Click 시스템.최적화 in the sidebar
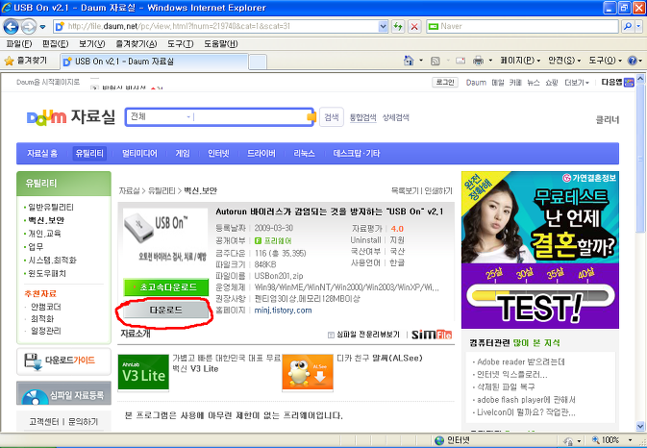647x448 pixels. (x=52, y=260)
